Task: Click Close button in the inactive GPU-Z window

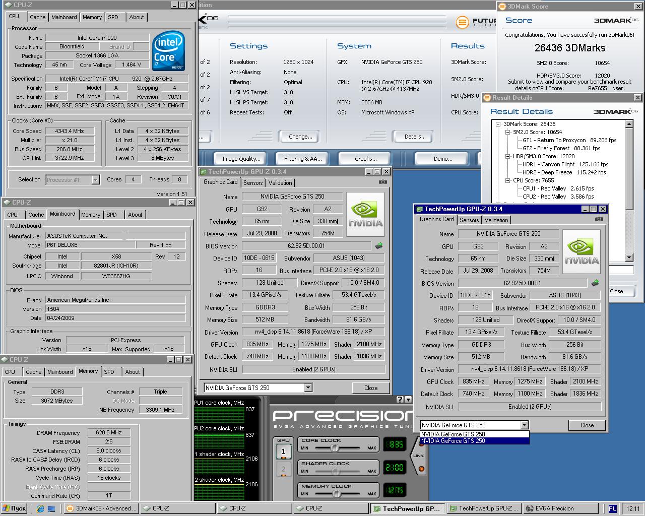Action: pyautogui.click(x=371, y=388)
